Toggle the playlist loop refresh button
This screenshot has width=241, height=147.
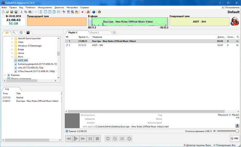click(129, 139)
